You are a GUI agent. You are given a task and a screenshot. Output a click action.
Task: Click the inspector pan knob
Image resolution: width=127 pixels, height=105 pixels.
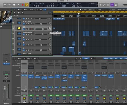tap(6, 78)
